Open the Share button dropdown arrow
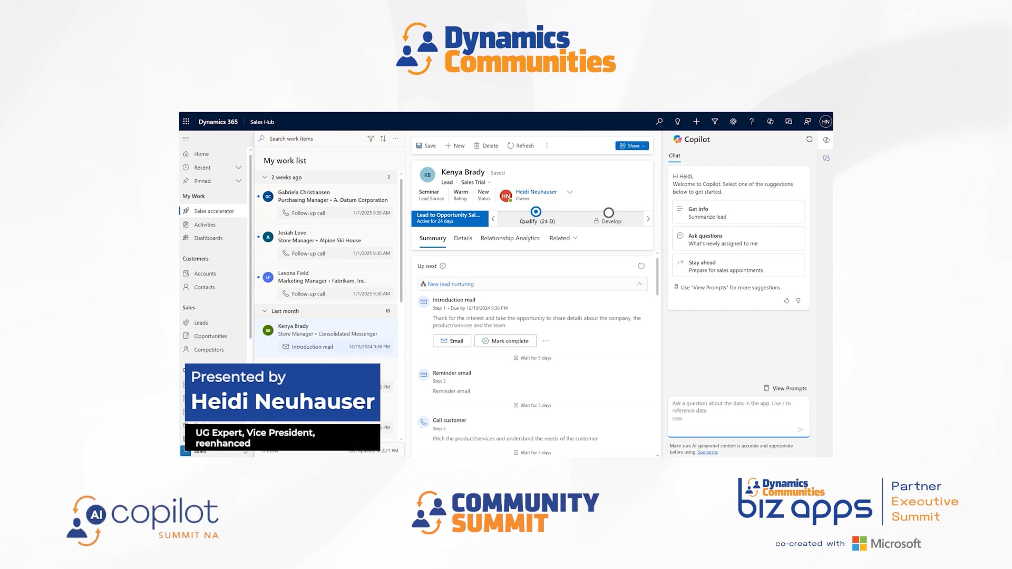 [642, 145]
